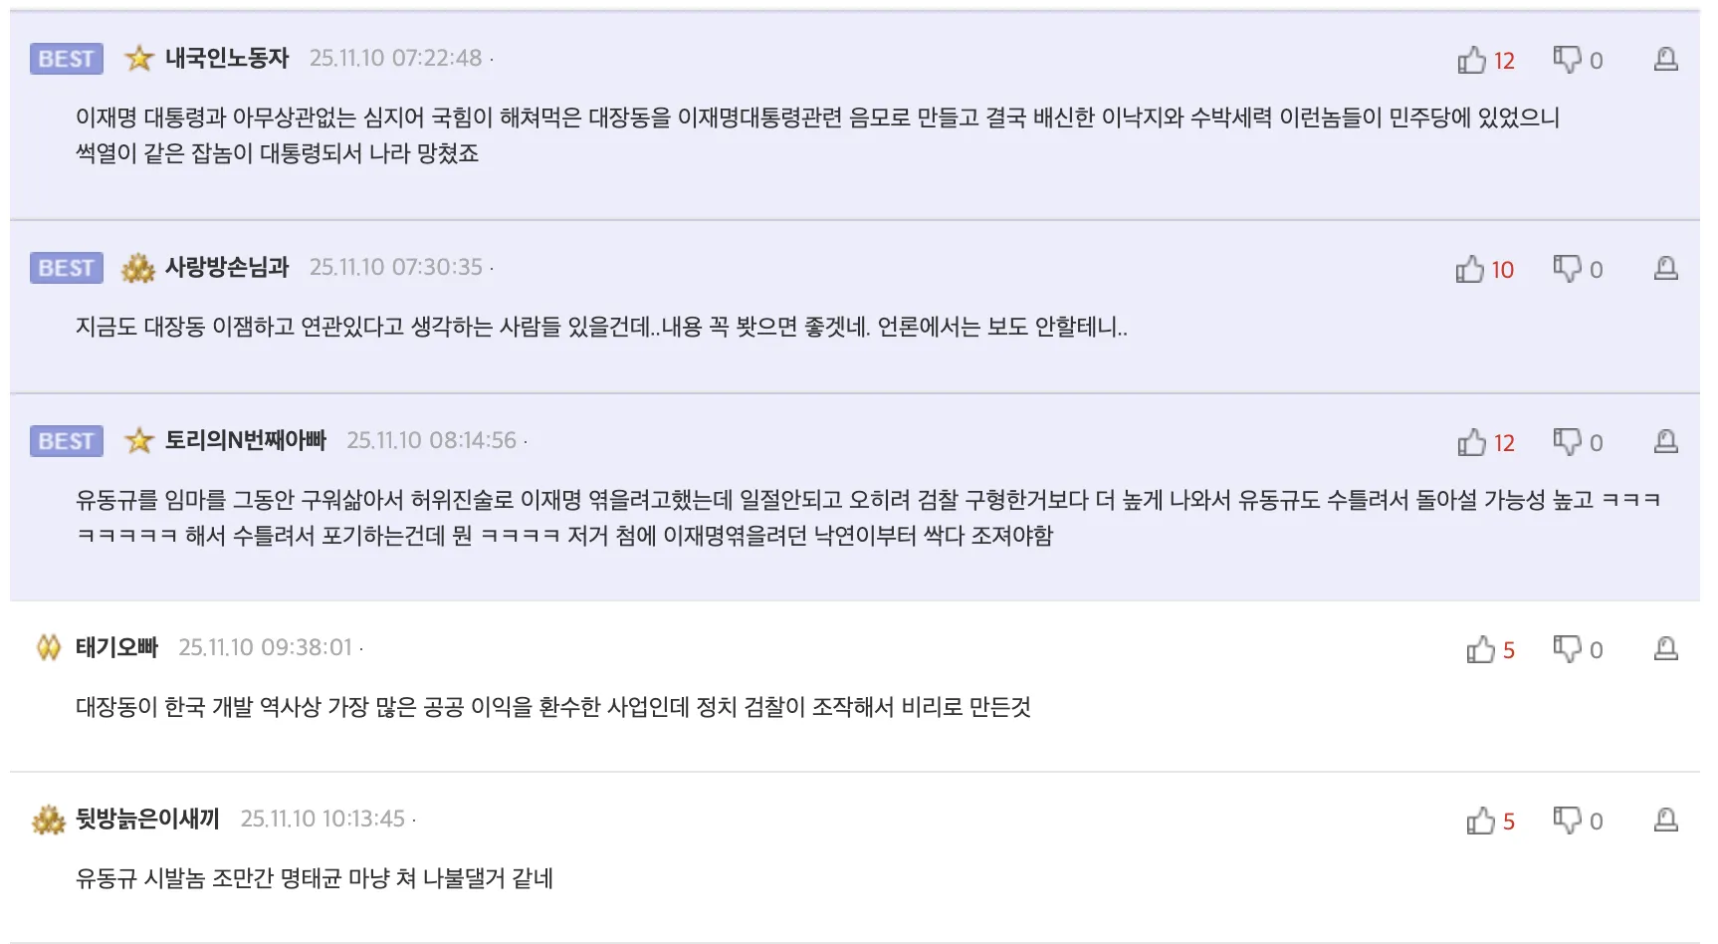The width and height of the screenshot is (1718, 944).
Task: Upvote 뒷방늙은이새끼's comment
Action: pos(1480,822)
